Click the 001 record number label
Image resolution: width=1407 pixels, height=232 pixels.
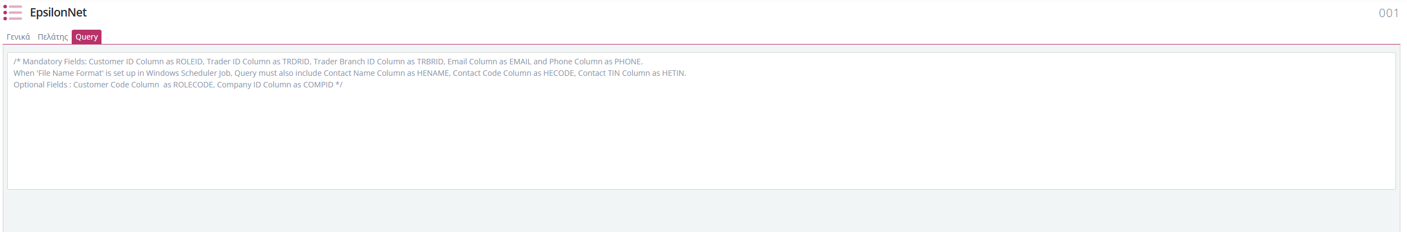1388,13
